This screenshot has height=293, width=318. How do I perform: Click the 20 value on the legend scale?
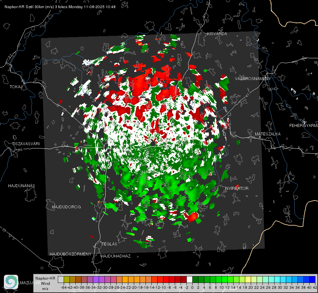point(251,287)
